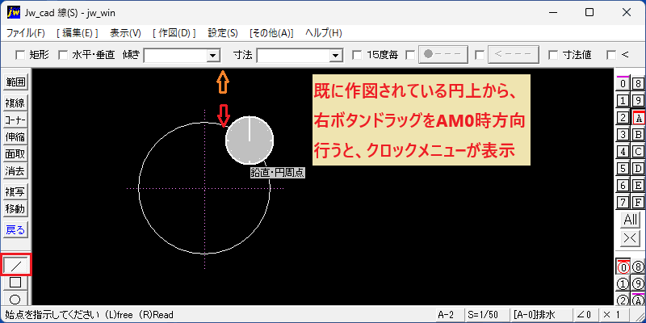Image resolution: width=646 pixels, height=323 pixels.
Task: Enable the 矩形 rectangle checkbox
Action: [x=19, y=55]
